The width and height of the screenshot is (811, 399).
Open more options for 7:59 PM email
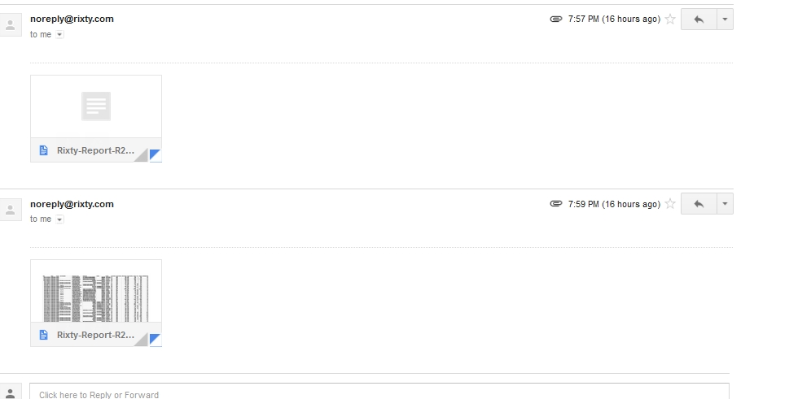[725, 204]
